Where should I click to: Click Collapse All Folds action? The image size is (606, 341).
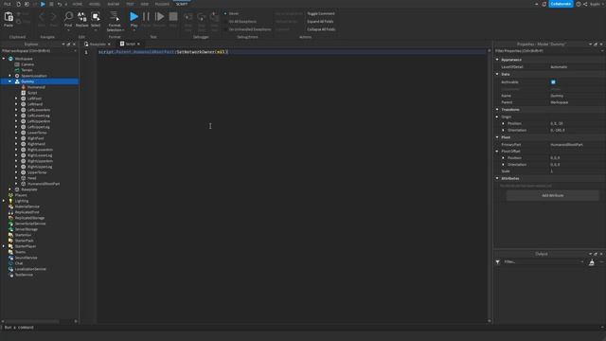pos(321,29)
